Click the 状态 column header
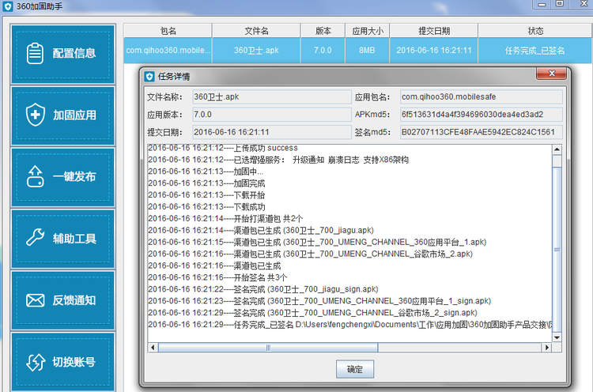Screen dimensions: 593x392 pos(535,31)
